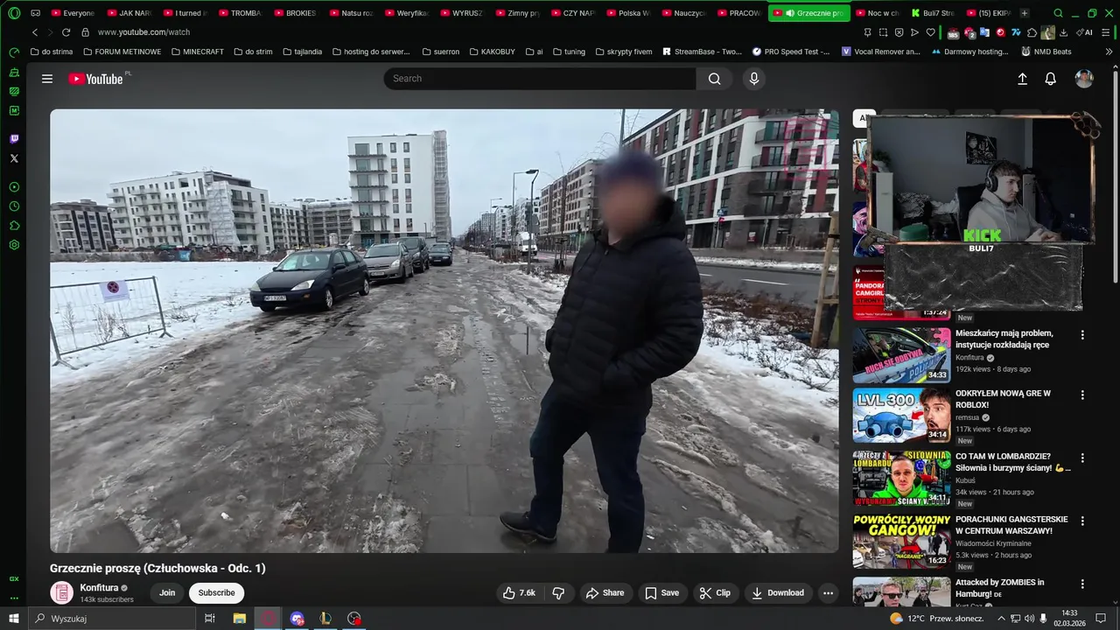Image resolution: width=1120 pixels, height=630 pixels.
Task: Switch to the Noc w ch browser tab
Action: coord(877,13)
